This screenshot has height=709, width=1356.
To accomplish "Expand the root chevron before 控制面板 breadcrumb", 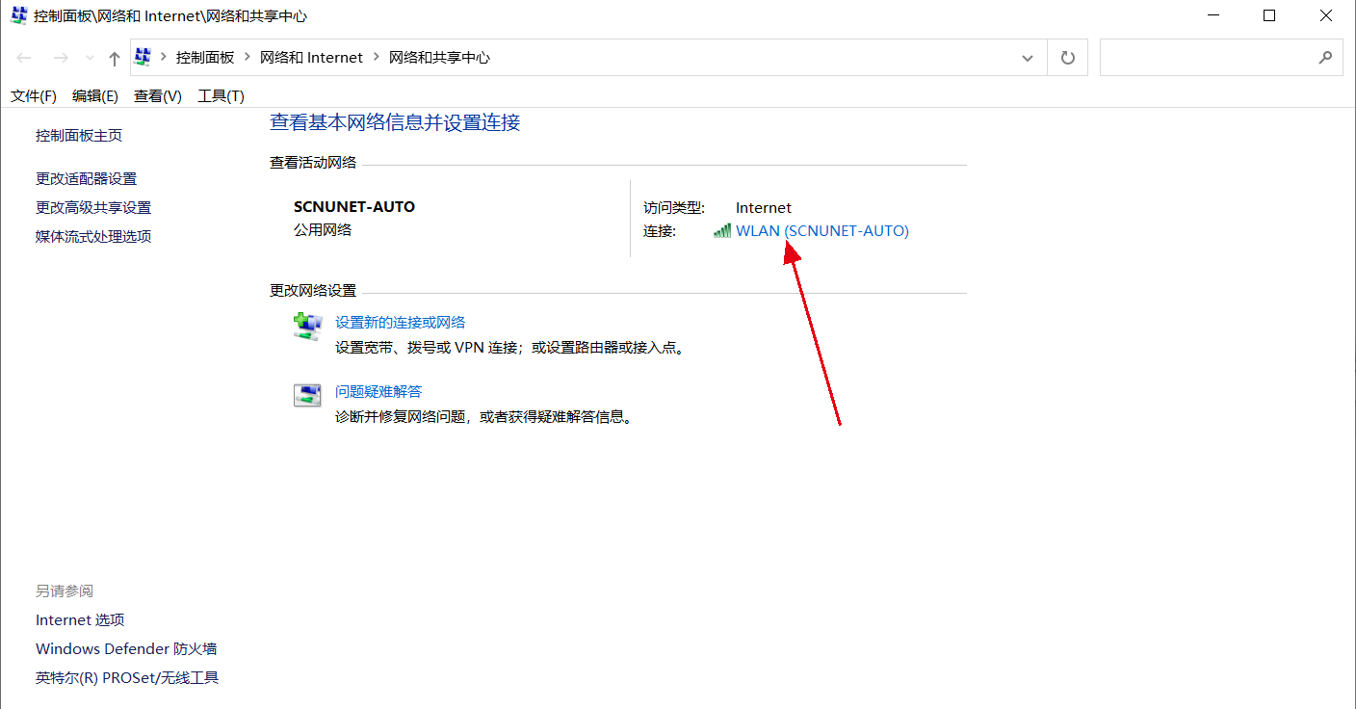I will point(164,58).
